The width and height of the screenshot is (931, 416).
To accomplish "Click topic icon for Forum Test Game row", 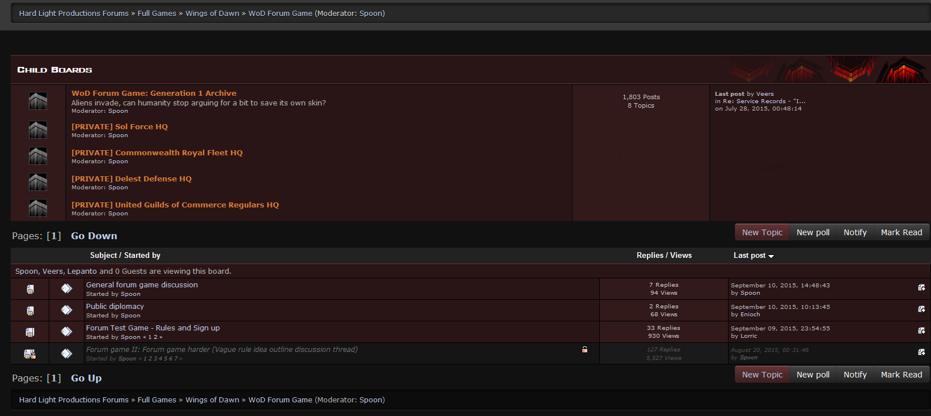I will pos(30,332).
